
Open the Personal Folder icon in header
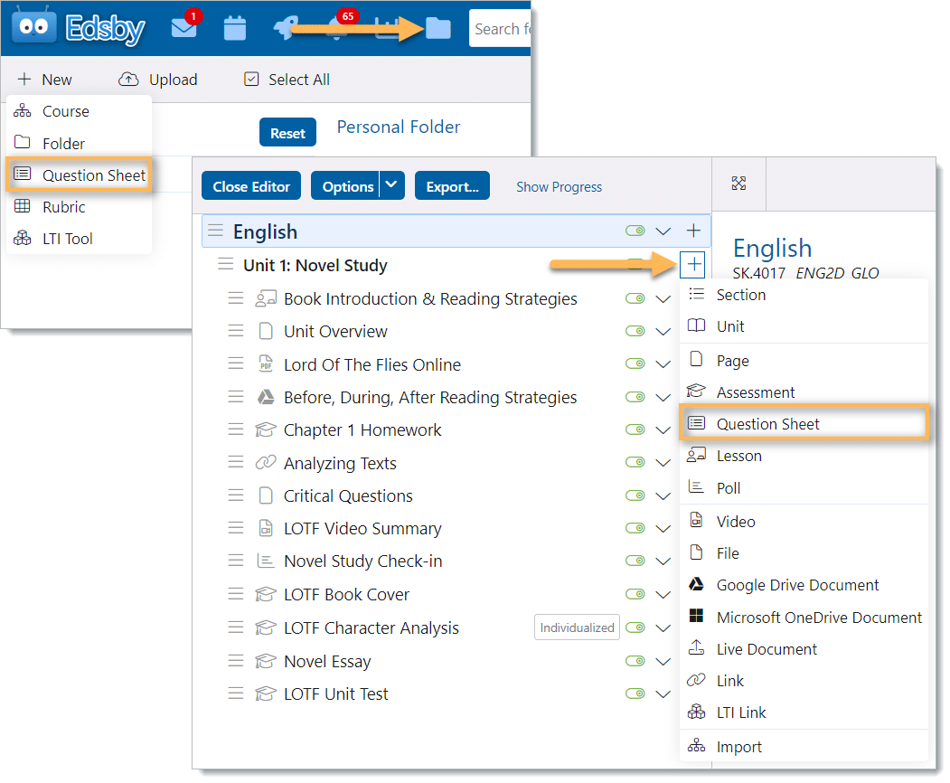[437, 29]
